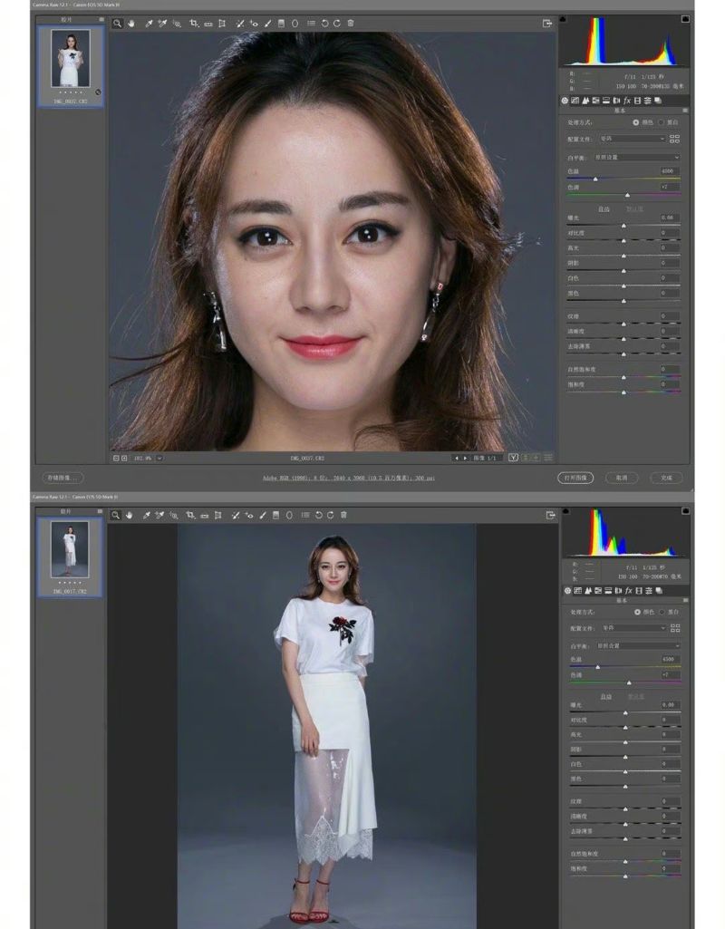Rotate the full-body photo counterclockwise
The width and height of the screenshot is (725, 929).
[x=318, y=515]
